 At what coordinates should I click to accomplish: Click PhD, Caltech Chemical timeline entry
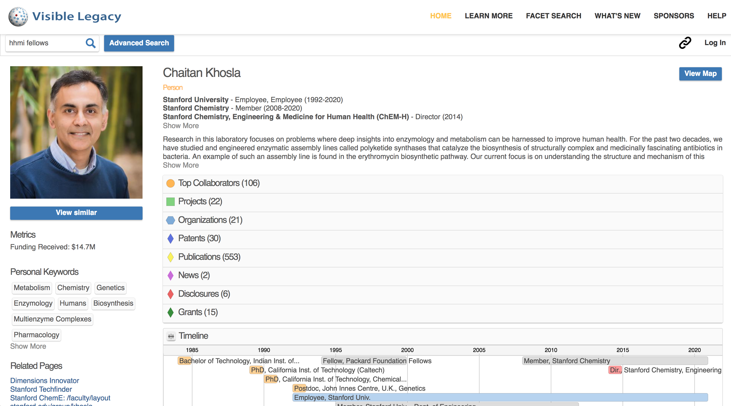pyautogui.click(x=335, y=379)
